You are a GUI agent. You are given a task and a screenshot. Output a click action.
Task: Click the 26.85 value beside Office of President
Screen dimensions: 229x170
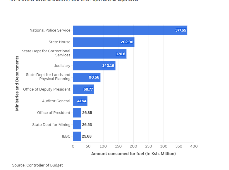tap(87, 113)
